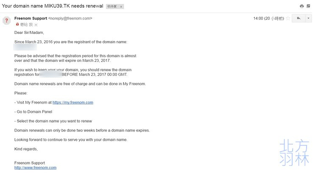
Task: Open the more options dropdown beside Reply
Action: point(309,18)
